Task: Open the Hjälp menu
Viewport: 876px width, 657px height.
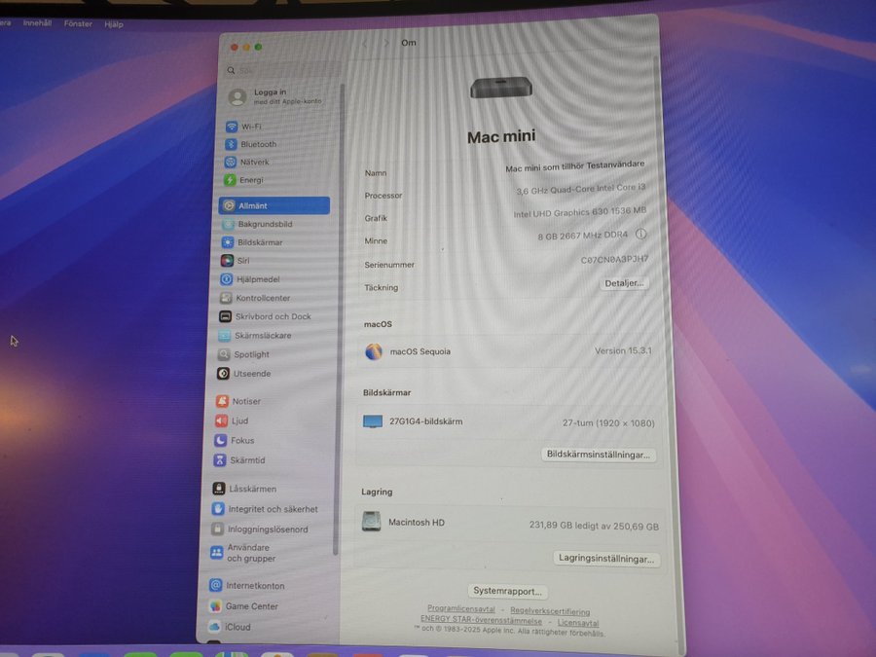Action: 114,24
